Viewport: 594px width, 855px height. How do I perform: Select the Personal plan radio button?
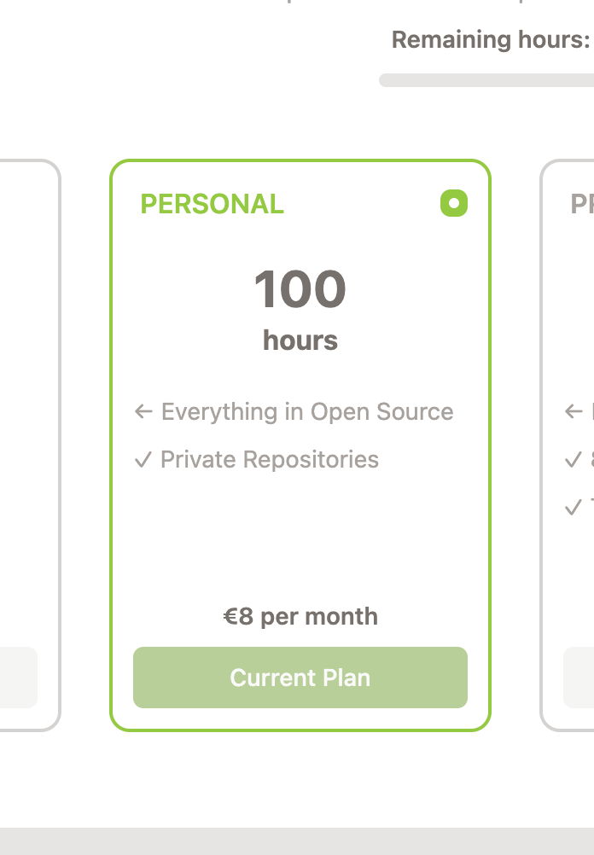454,203
